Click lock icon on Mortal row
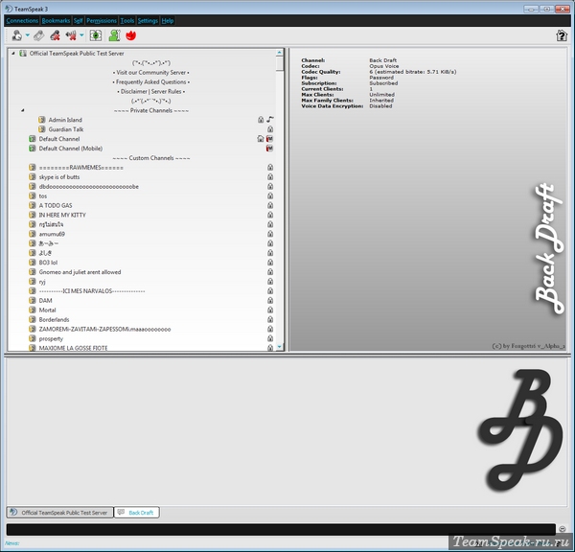Image resolution: width=575 pixels, height=552 pixels. [270, 310]
